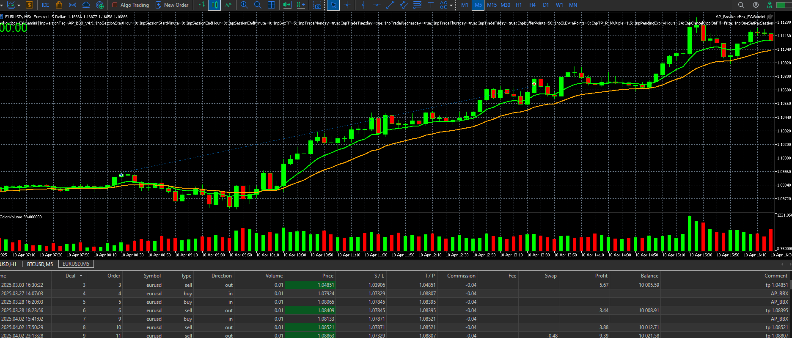Sort history by Deal column
The width and height of the screenshot is (792, 338).
[70, 276]
